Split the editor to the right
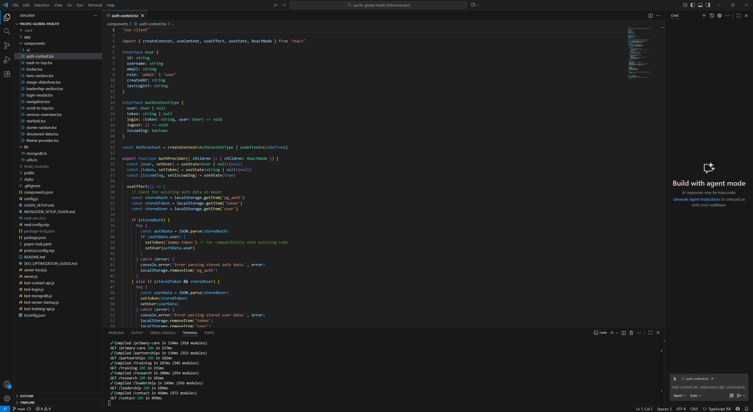 [650, 16]
